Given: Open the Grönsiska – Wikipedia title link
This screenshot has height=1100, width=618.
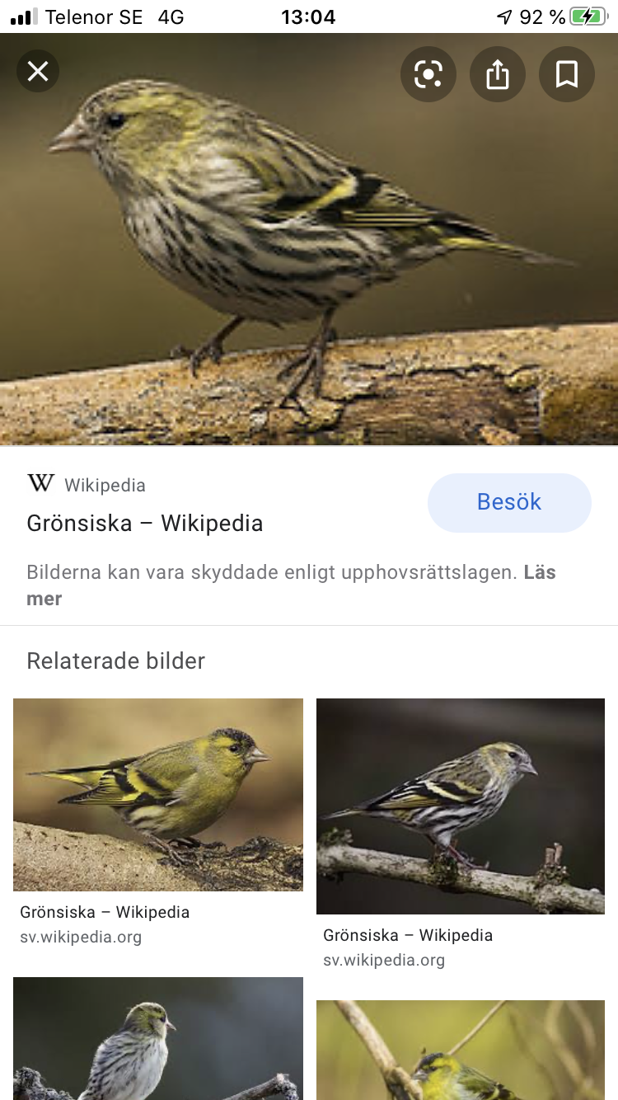Looking at the screenshot, I should pos(145,524).
